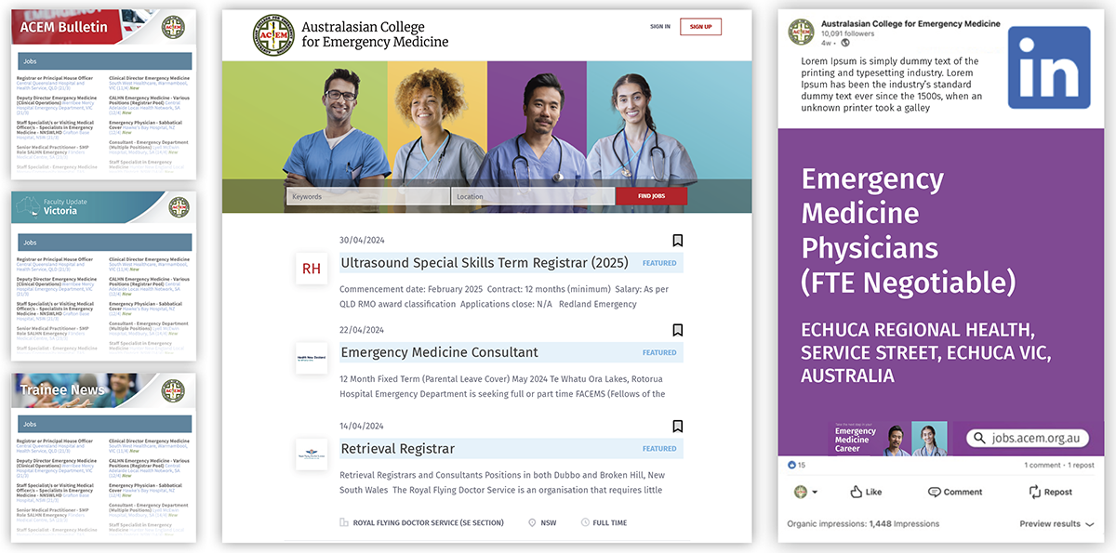Image resolution: width=1116 pixels, height=553 pixels.
Task: Click the thumbs-up reaction count icon
Action: pos(792,465)
